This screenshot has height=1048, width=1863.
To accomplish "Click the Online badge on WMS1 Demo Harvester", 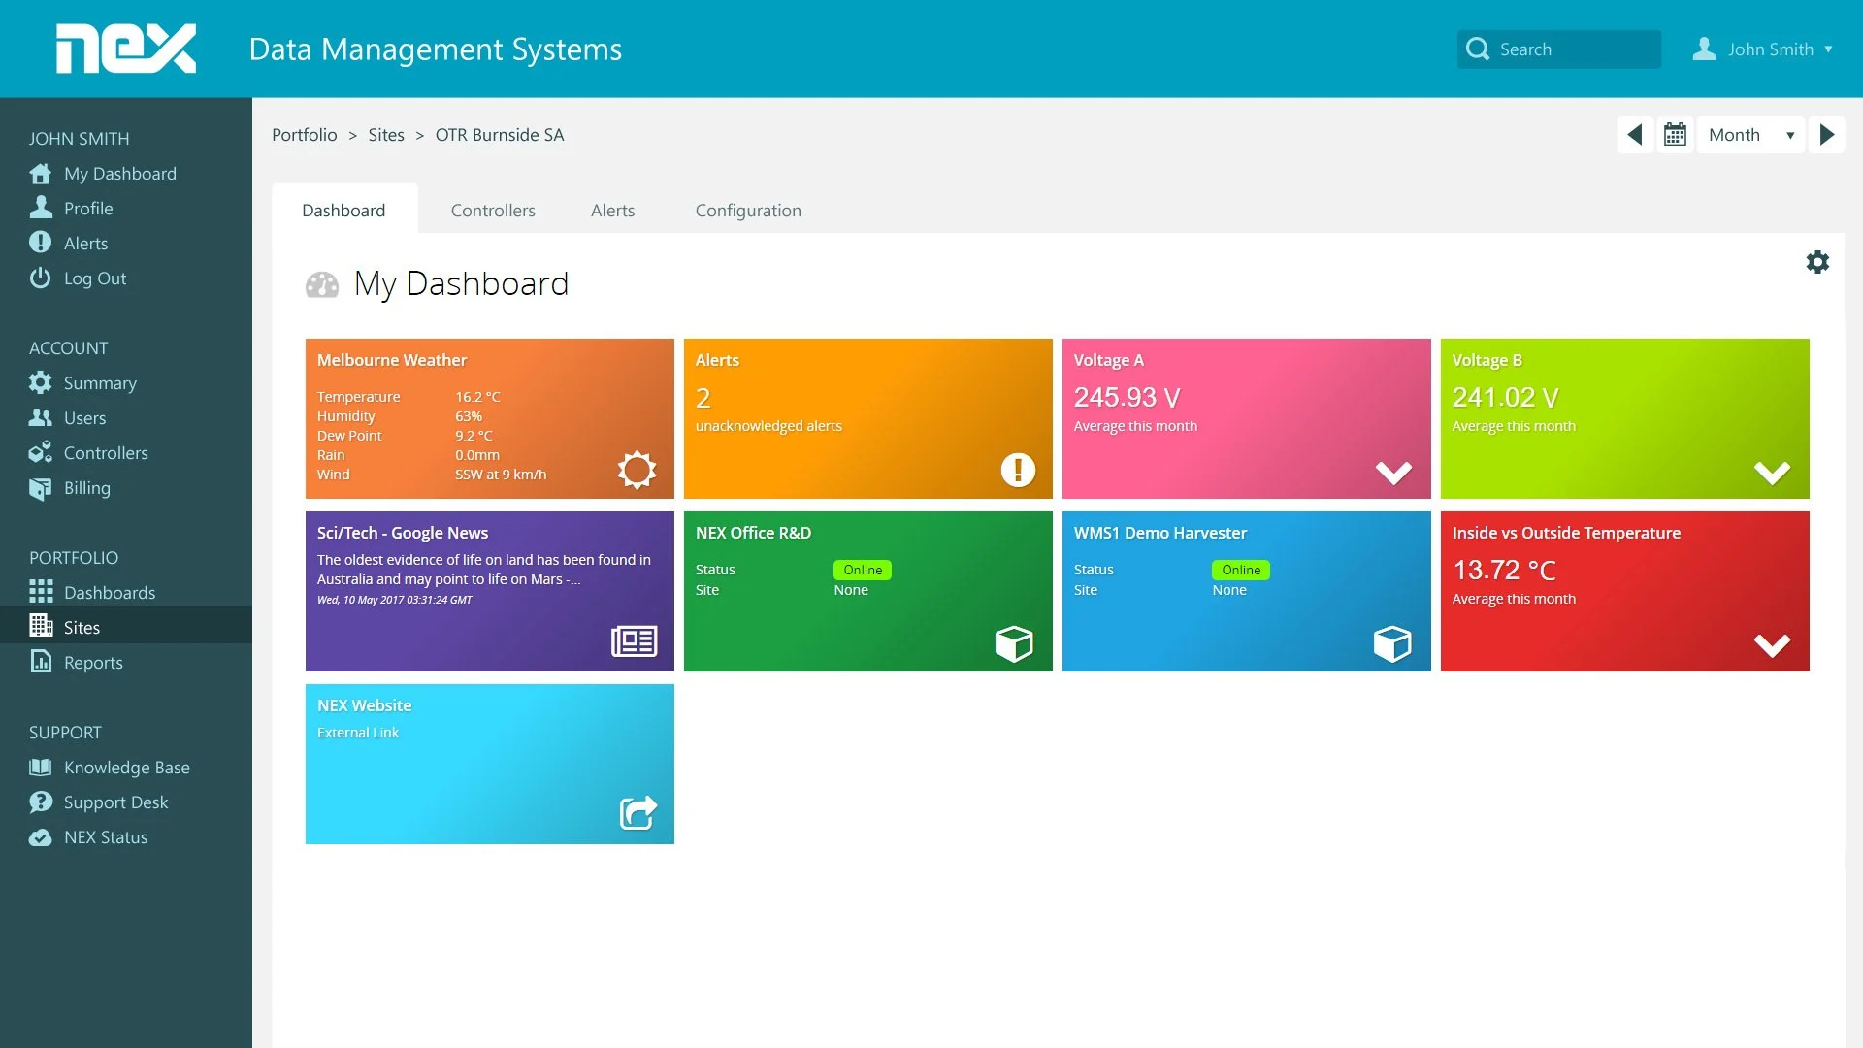I will coord(1240,570).
